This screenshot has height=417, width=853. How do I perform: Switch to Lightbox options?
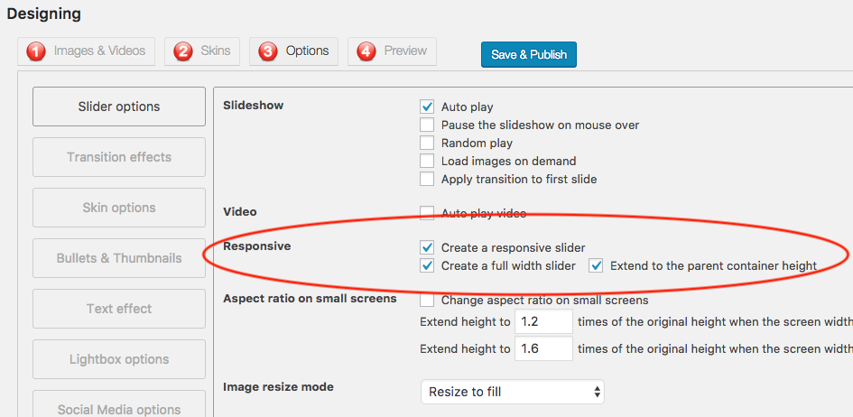click(119, 359)
